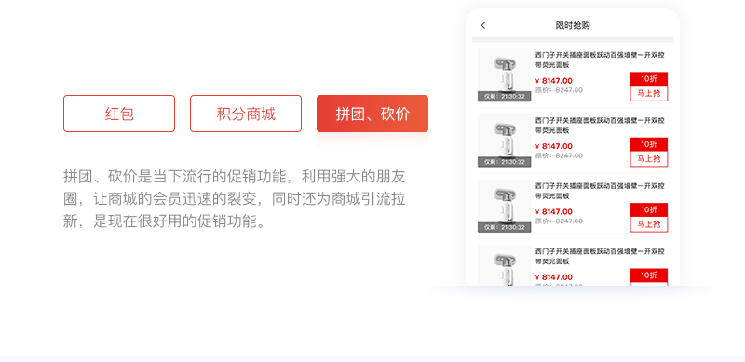The image size is (745, 362).
Task: Click the first product's ¥8147.00 price
Action: 553,81
